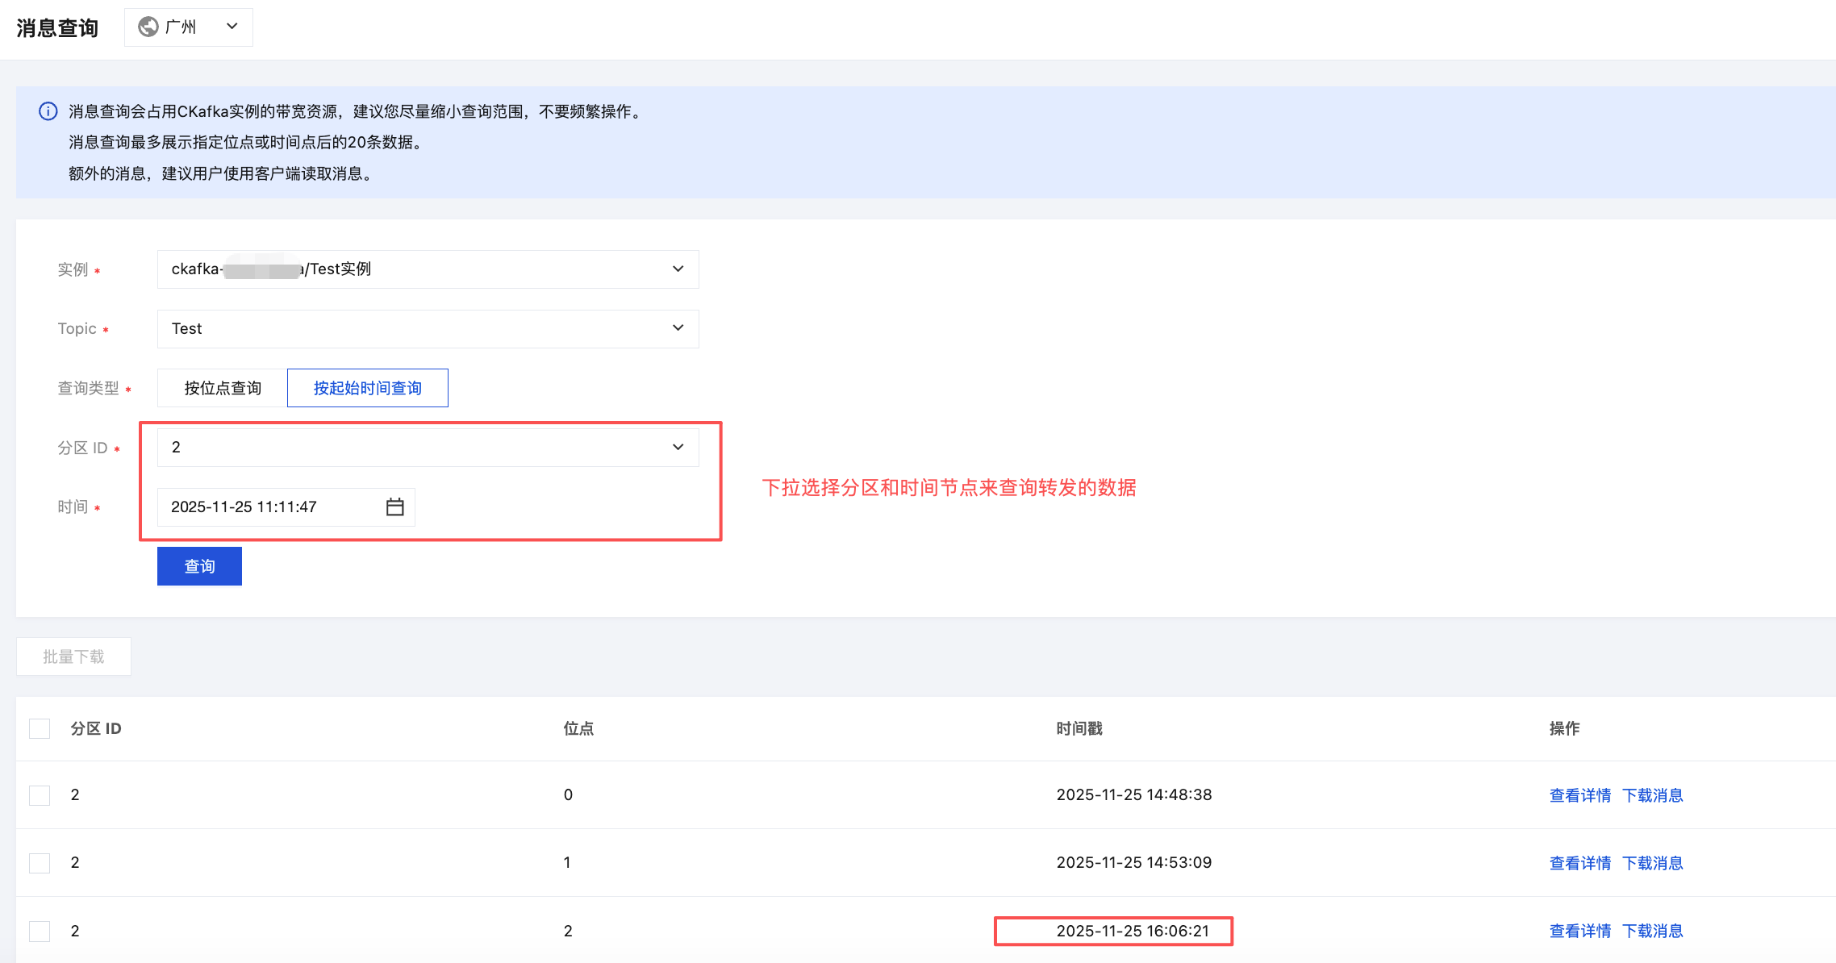Open 查看详情 for the 16:06:21 message
This screenshot has height=963, width=1836.
(1579, 931)
